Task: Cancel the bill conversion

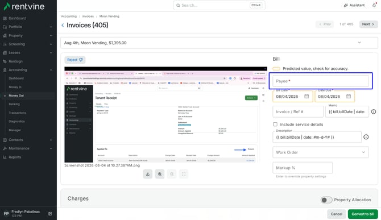Action: click(x=336, y=214)
